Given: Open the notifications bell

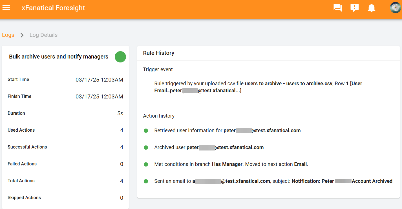Looking at the screenshot, I should click(372, 8).
